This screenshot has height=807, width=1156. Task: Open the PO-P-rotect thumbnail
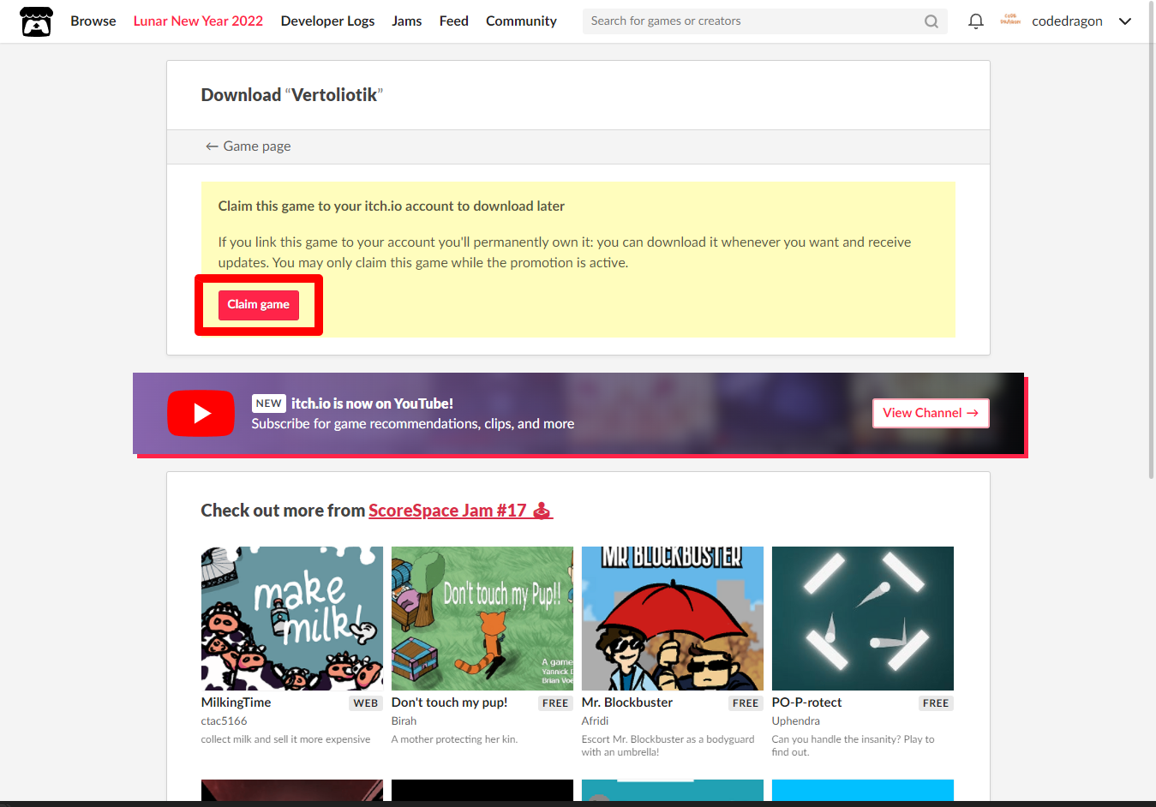[x=863, y=619]
